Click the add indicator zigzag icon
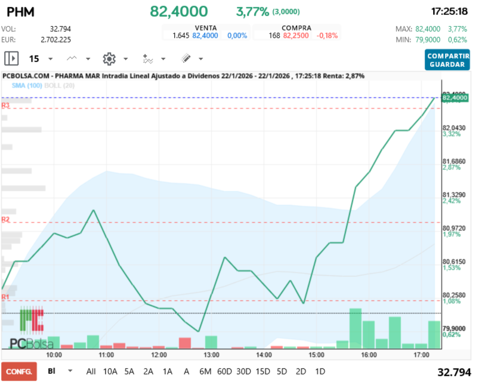The height and width of the screenshot is (384, 479). click(x=147, y=59)
